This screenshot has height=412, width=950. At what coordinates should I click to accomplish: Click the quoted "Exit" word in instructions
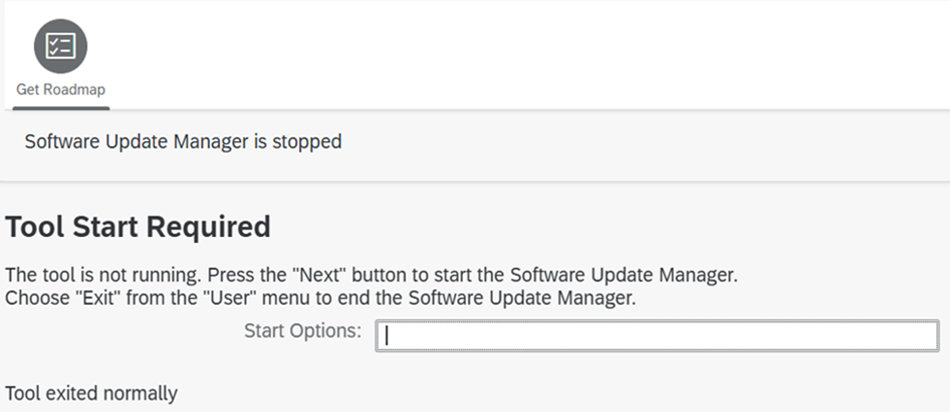click(x=90, y=298)
